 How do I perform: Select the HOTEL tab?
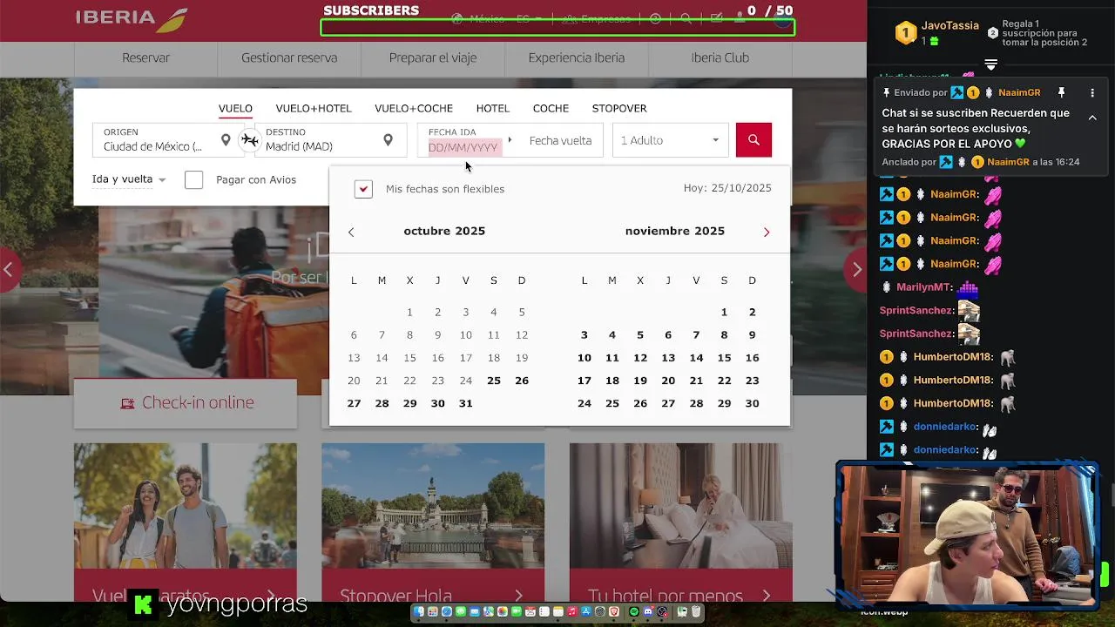point(493,109)
